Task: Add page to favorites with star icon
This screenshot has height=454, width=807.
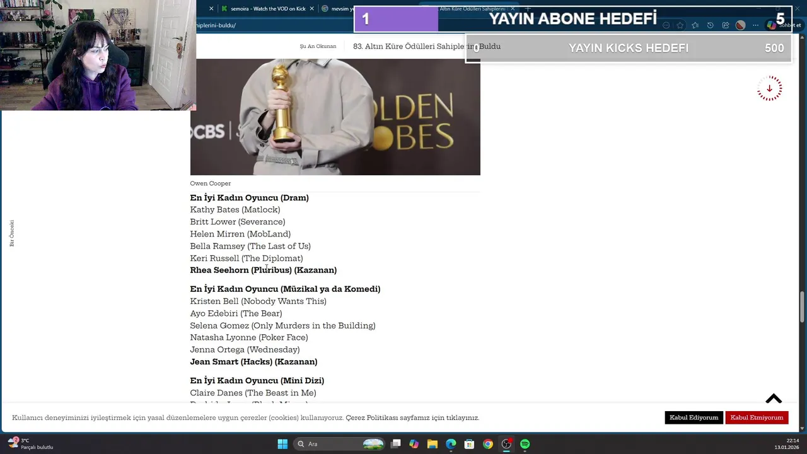Action: 680,25
